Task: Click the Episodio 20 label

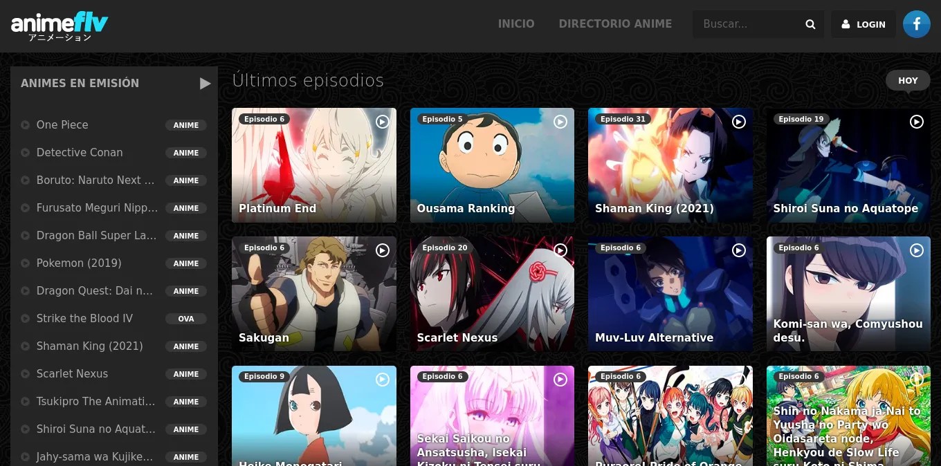Action: tap(445, 248)
